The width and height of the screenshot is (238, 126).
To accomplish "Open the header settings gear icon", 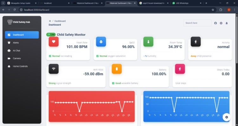I will pyautogui.click(x=221, y=23).
